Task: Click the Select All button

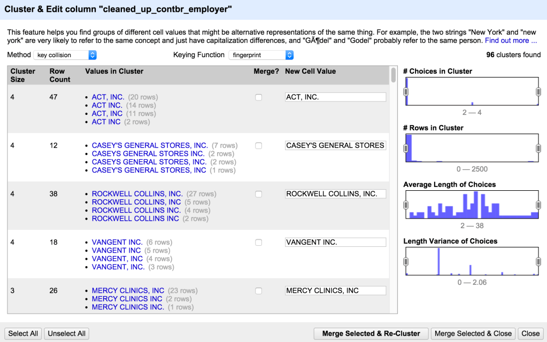Action: (x=22, y=333)
